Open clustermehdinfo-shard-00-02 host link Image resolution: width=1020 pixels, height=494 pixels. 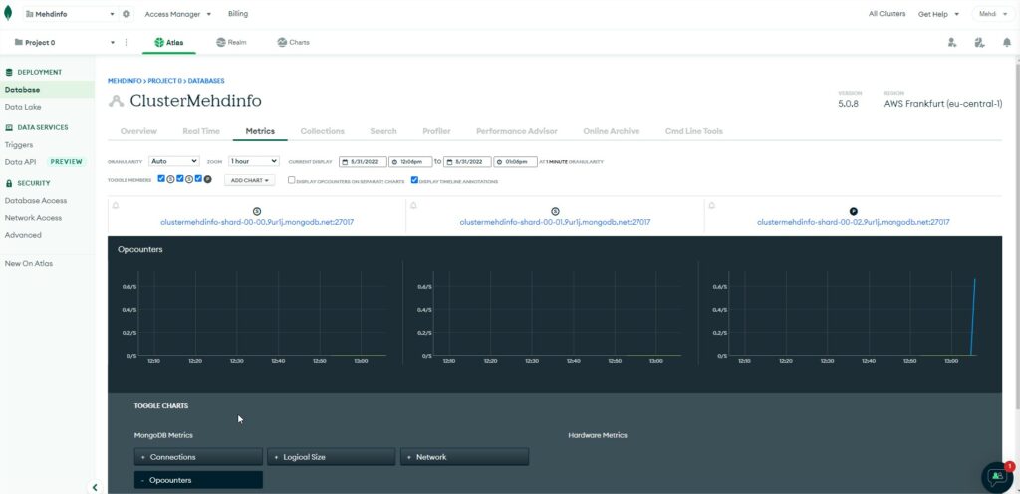point(854,222)
